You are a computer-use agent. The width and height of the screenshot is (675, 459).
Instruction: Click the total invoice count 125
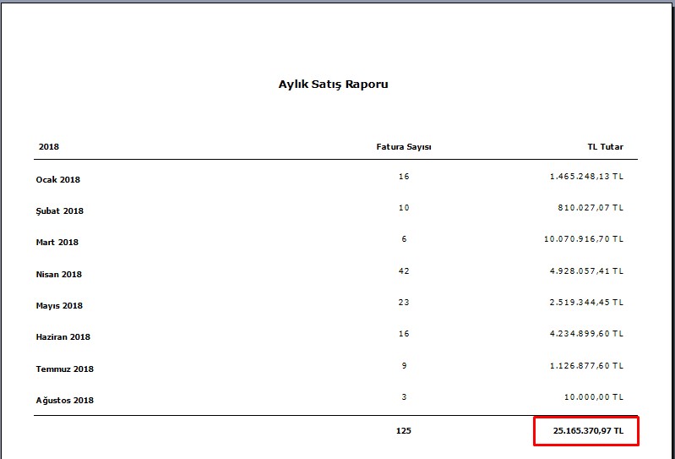[x=404, y=431]
